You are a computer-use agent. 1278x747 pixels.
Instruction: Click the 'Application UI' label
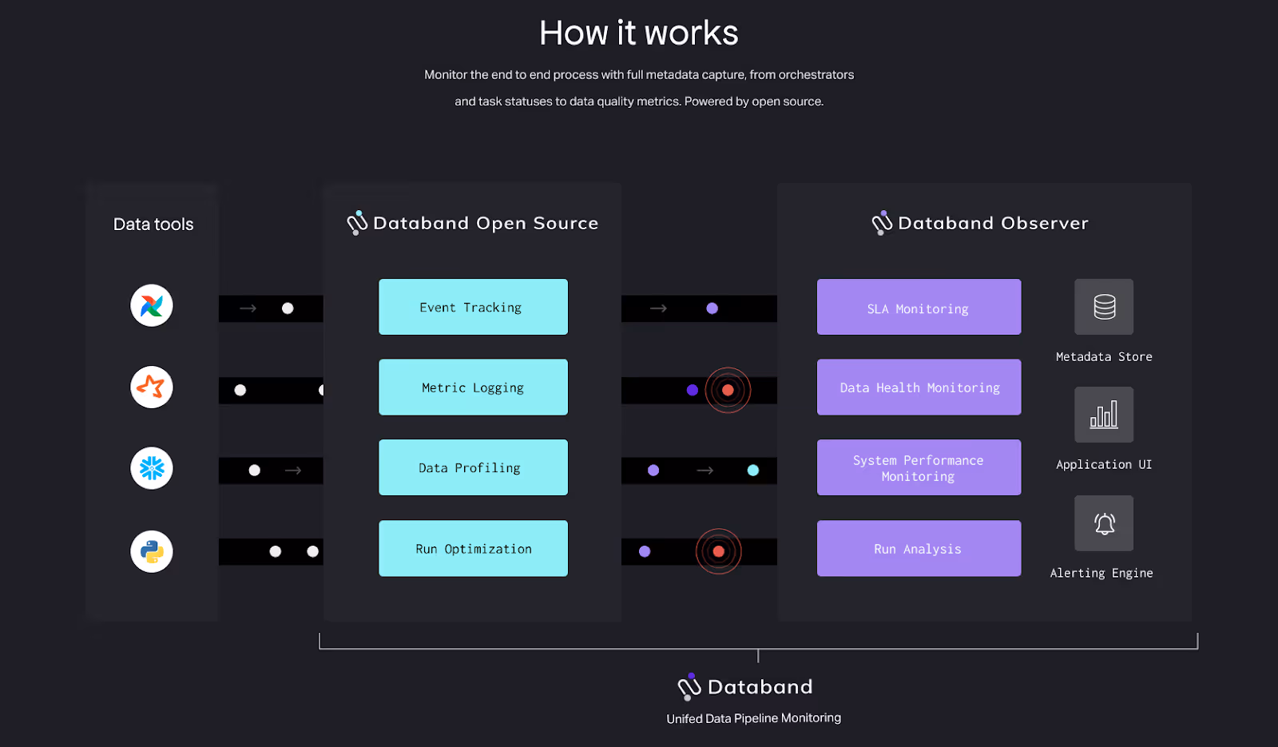[1104, 465]
